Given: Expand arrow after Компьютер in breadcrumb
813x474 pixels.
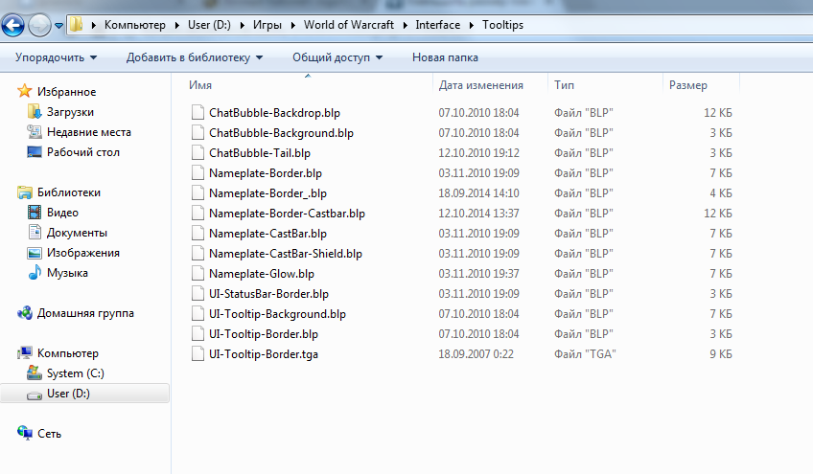Looking at the screenshot, I should click(176, 25).
